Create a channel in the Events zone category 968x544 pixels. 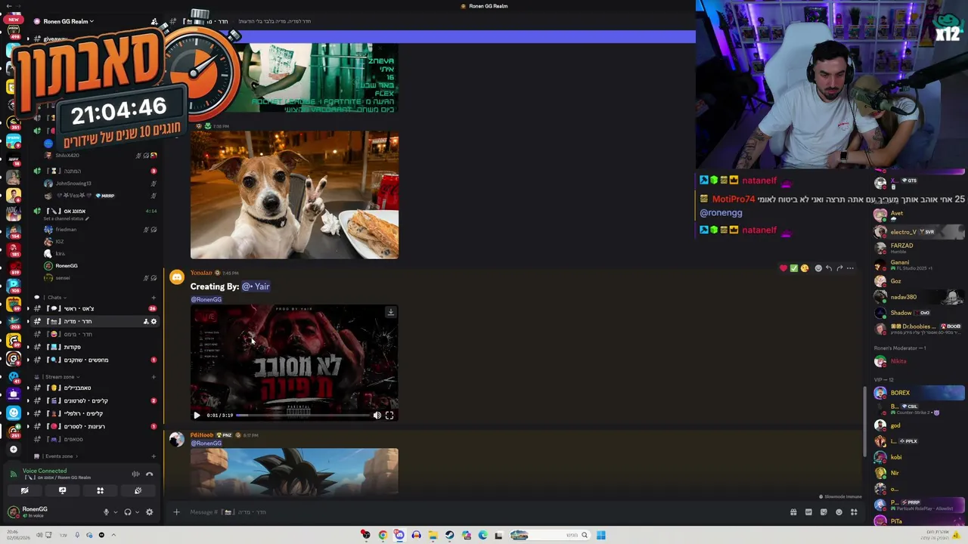point(154,456)
